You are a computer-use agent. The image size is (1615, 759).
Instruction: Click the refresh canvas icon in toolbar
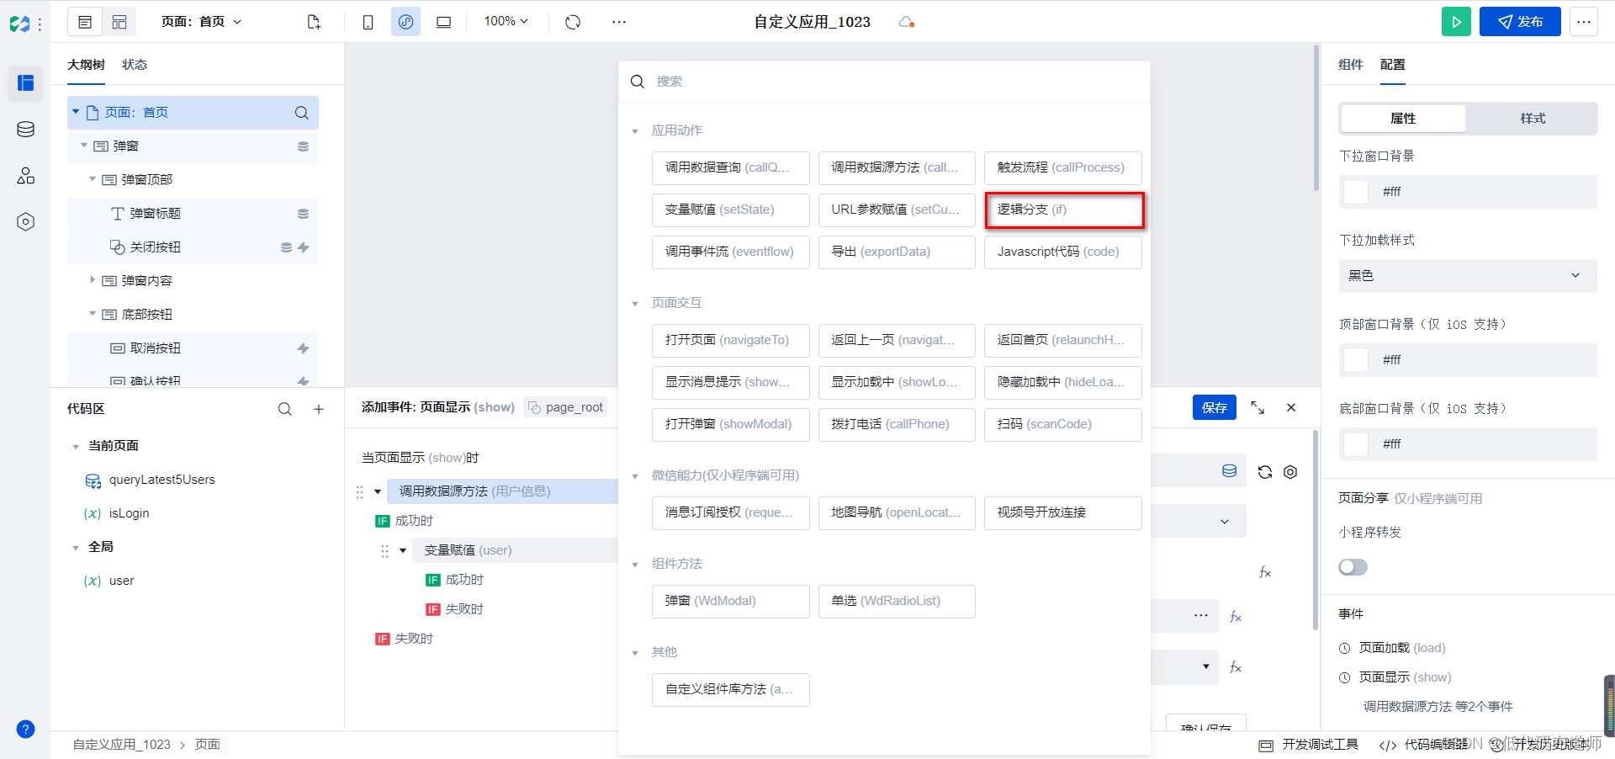(573, 22)
